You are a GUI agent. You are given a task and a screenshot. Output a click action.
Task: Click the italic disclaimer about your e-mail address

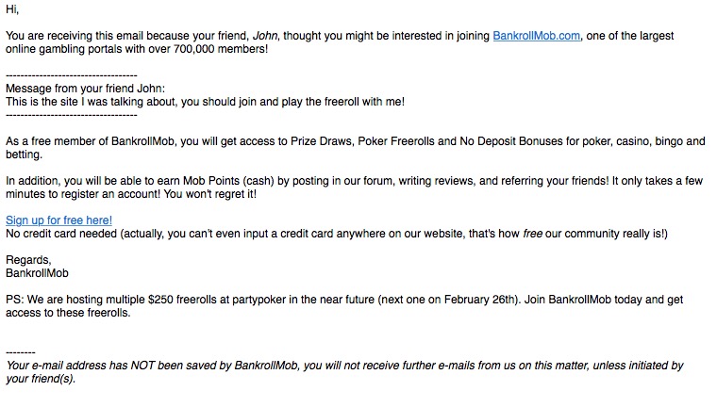coord(344,372)
